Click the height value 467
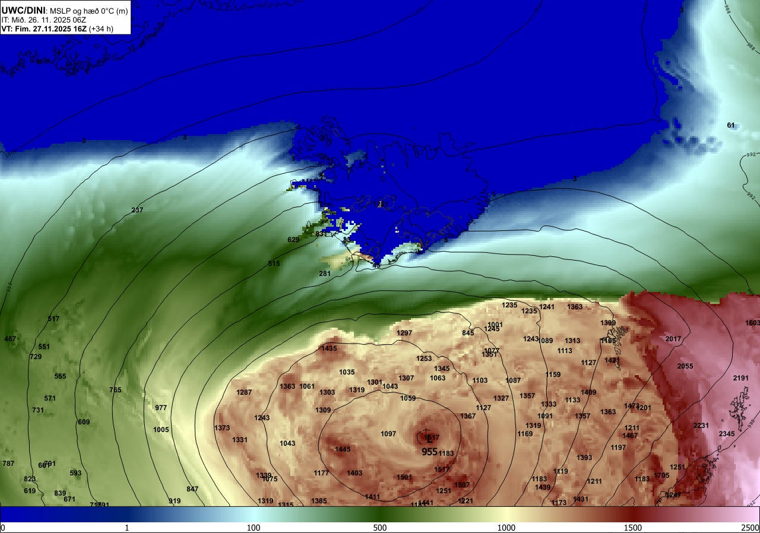760x533 pixels. [x=10, y=339]
